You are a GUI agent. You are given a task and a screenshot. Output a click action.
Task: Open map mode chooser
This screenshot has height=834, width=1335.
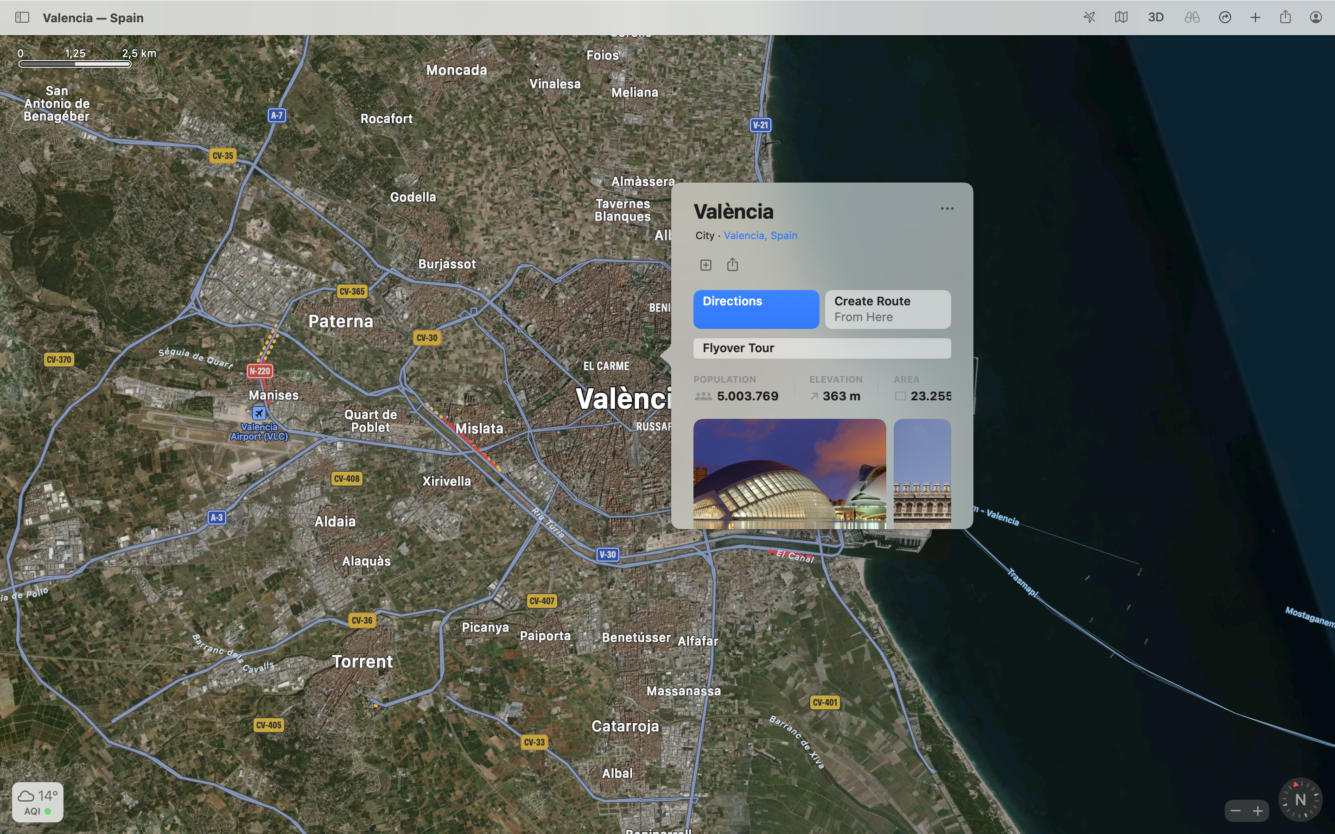point(1121,18)
